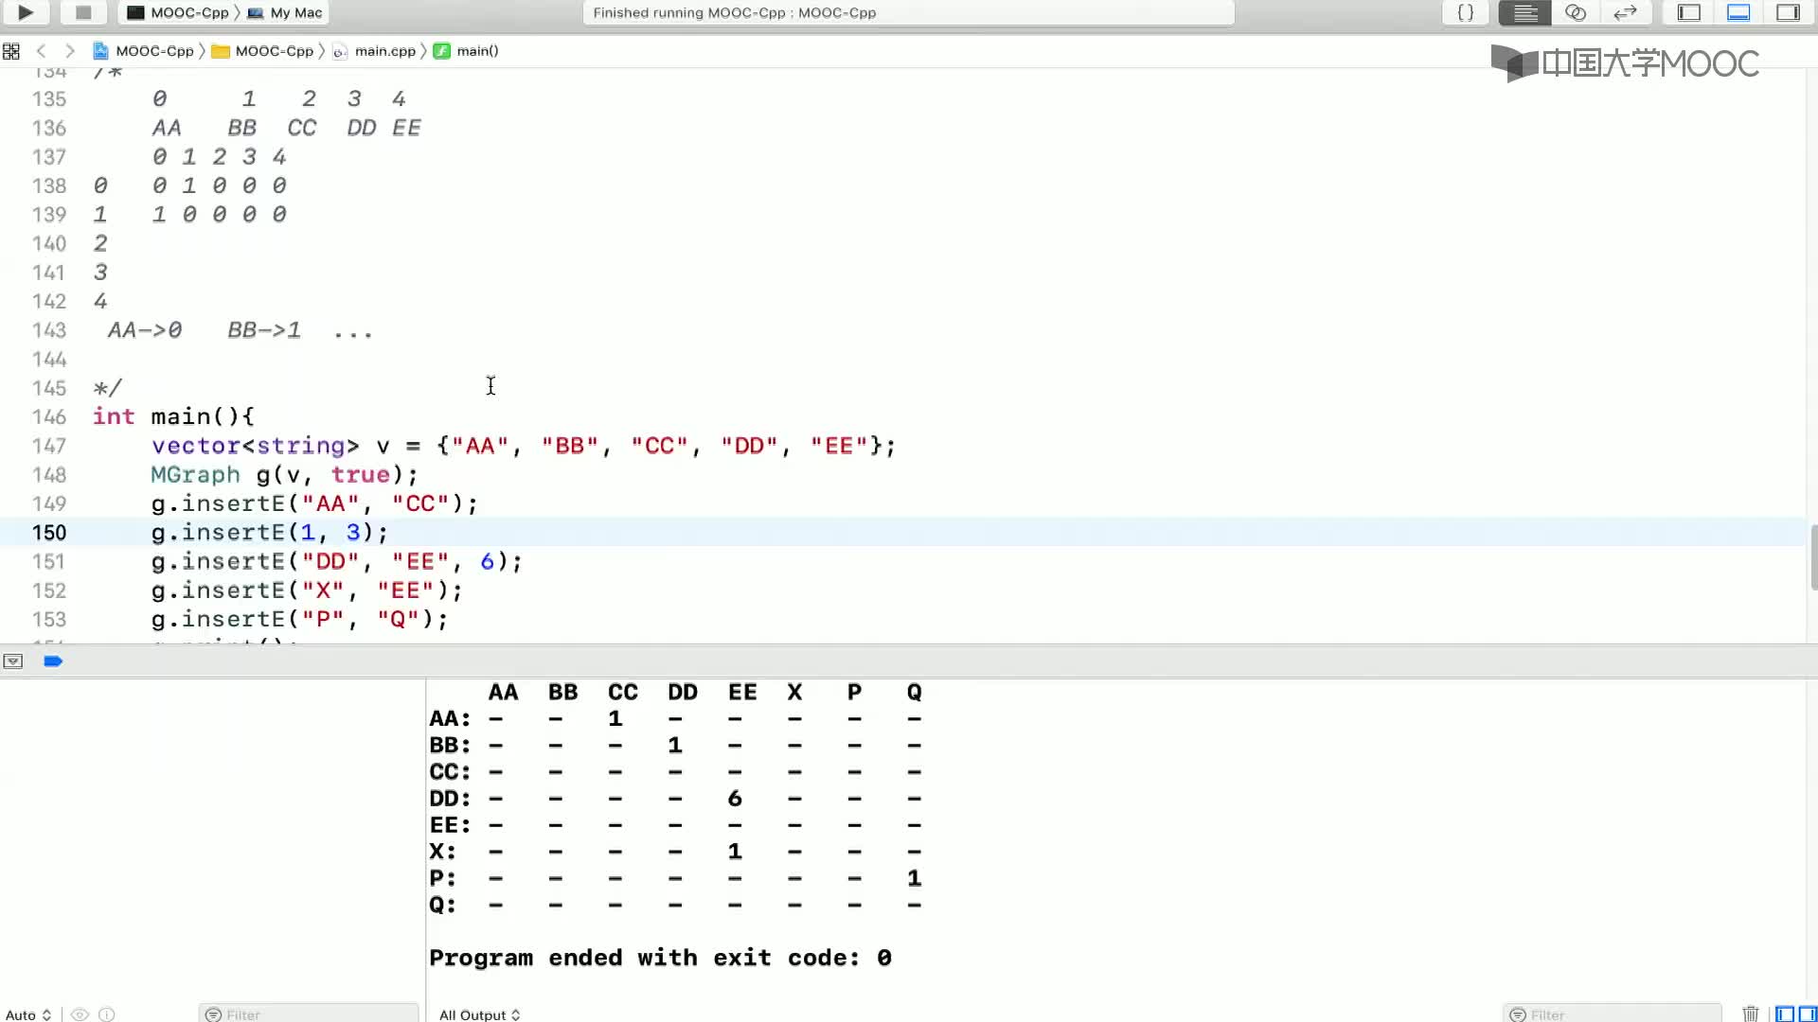Viewport: 1818px width, 1022px height.
Task: Click the Quick Look eye icon
Action: (x=80, y=1014)
